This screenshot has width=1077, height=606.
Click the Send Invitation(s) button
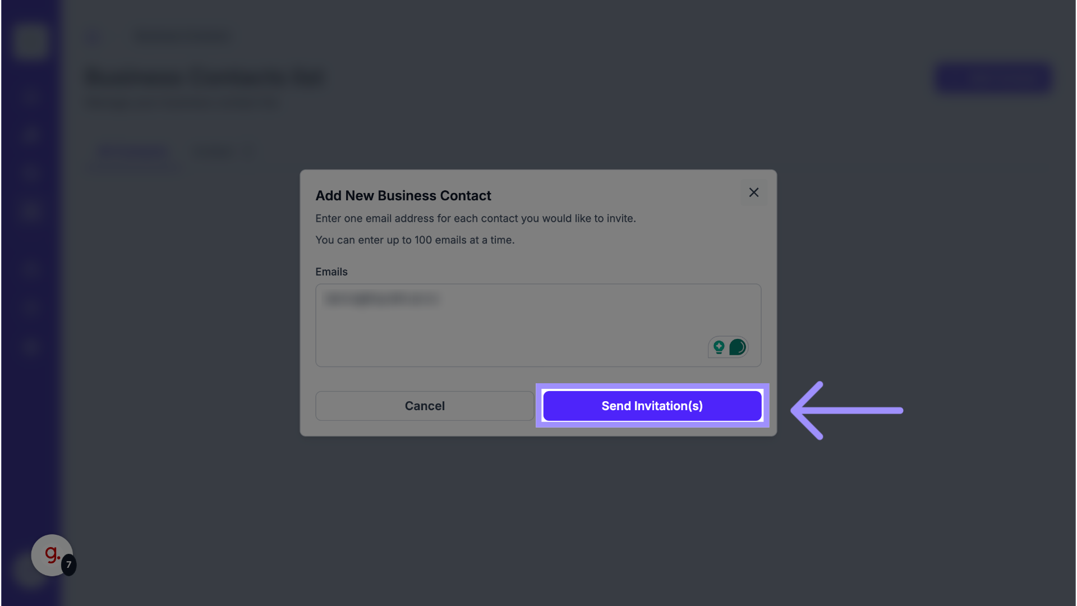[x=652, y=406]
